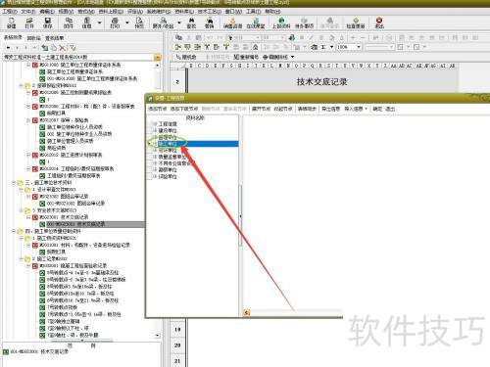Click the Print (打印) toolbar icon

click(x=115, y=23)
